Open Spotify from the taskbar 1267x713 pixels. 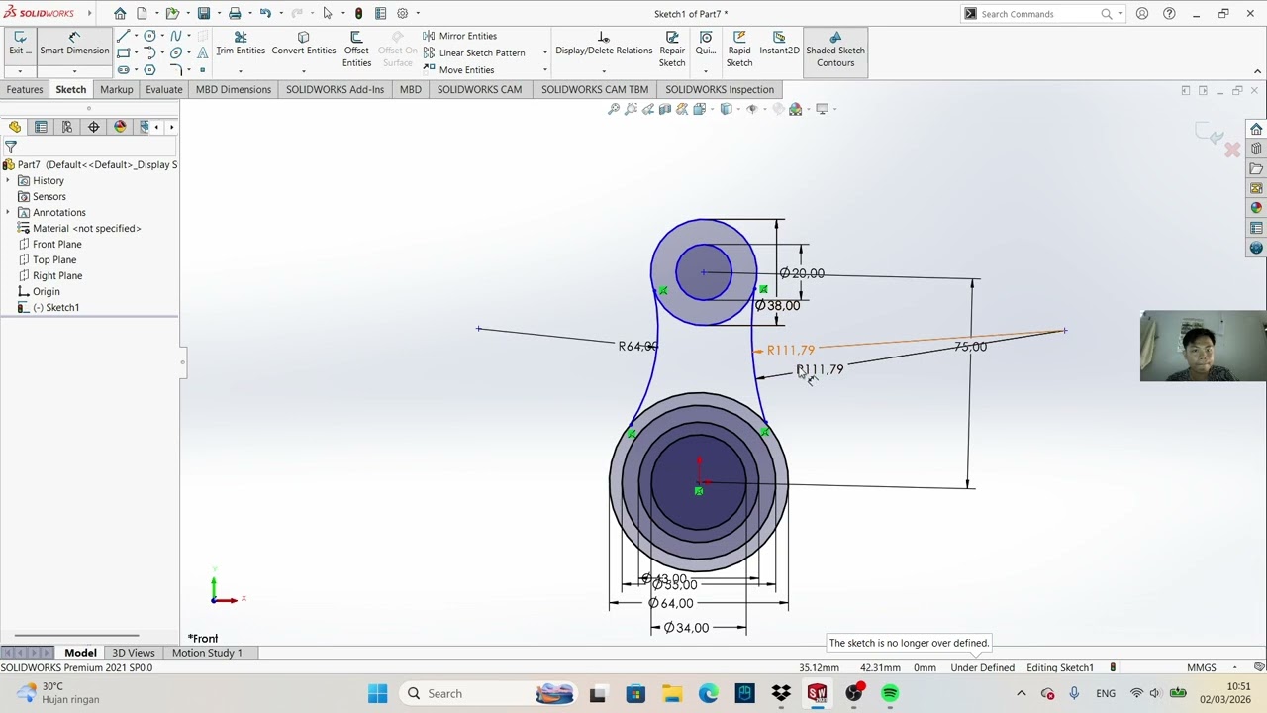click(890, 694)
